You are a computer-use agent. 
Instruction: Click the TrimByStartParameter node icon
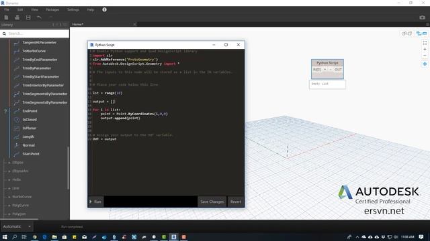click(16, 77)
